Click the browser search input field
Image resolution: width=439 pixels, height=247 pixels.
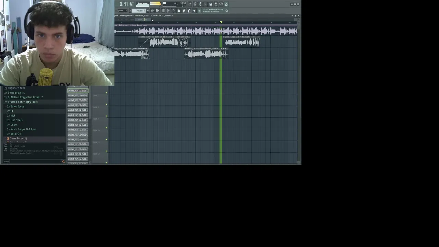(x=36, y=161)
